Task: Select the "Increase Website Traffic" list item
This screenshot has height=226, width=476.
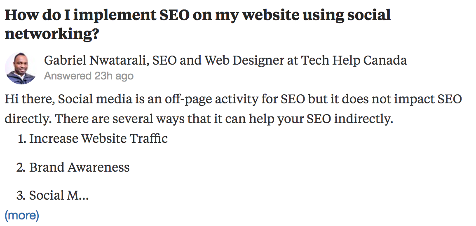Action: click(x=98, y=138)
